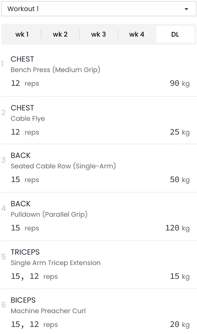Click the TRICEPS category heading
Screen dimensions: 197x334
(x=25, y=252)
